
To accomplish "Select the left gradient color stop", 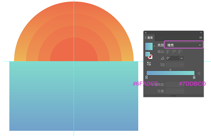I will coord(147,77).
